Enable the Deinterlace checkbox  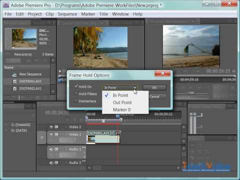point(75,101)
